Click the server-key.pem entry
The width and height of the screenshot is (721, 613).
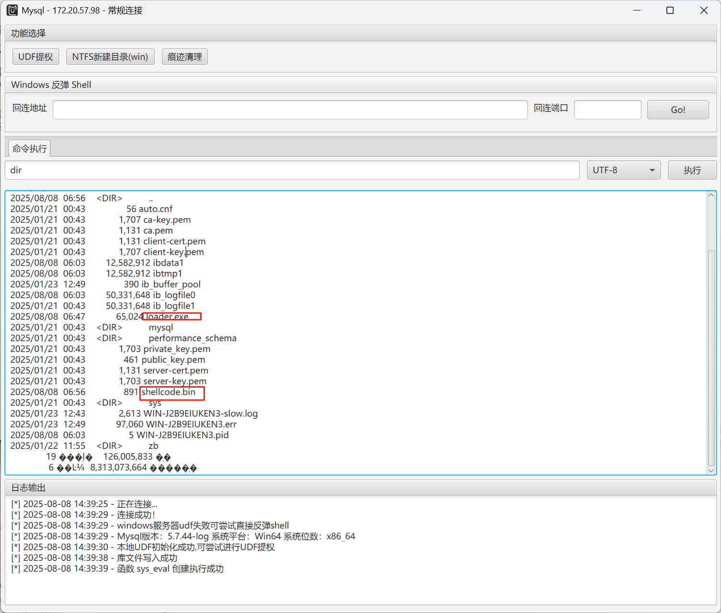point(175,381)
